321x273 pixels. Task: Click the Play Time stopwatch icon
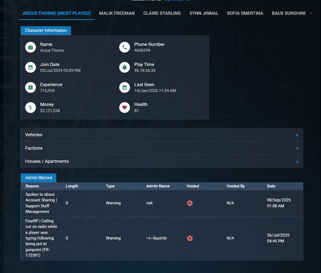click(125, 67)
